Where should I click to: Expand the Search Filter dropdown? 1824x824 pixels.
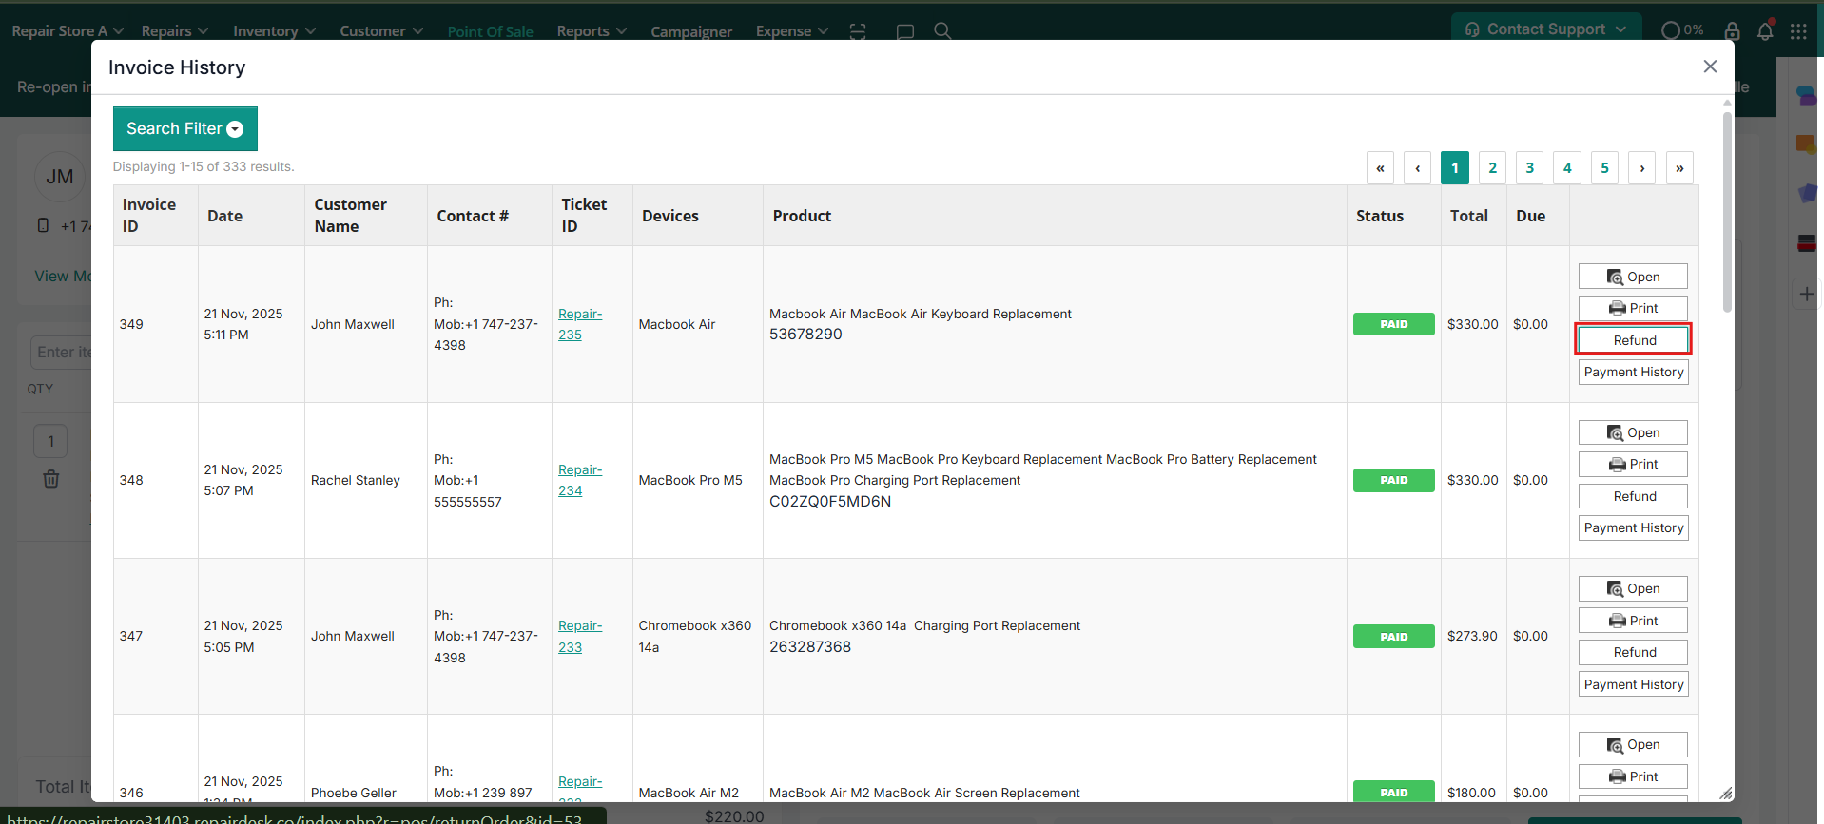pyautogui.click(x=185, y=128)
